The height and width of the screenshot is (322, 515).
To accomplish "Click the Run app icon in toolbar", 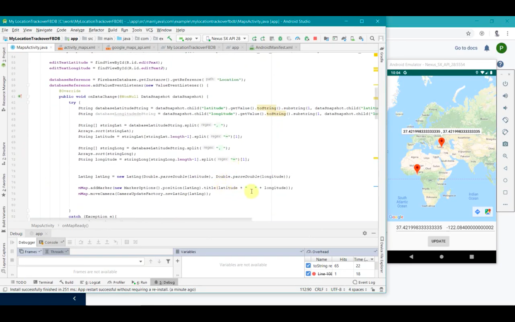I will [254, 38].
